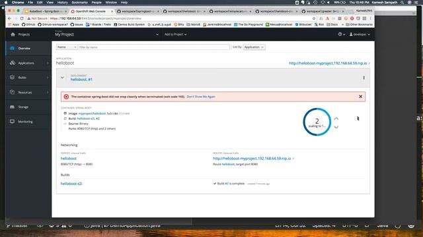Switch to the OpenShift Web Console tab
The image size is (423, 237).
click(91, 11)
